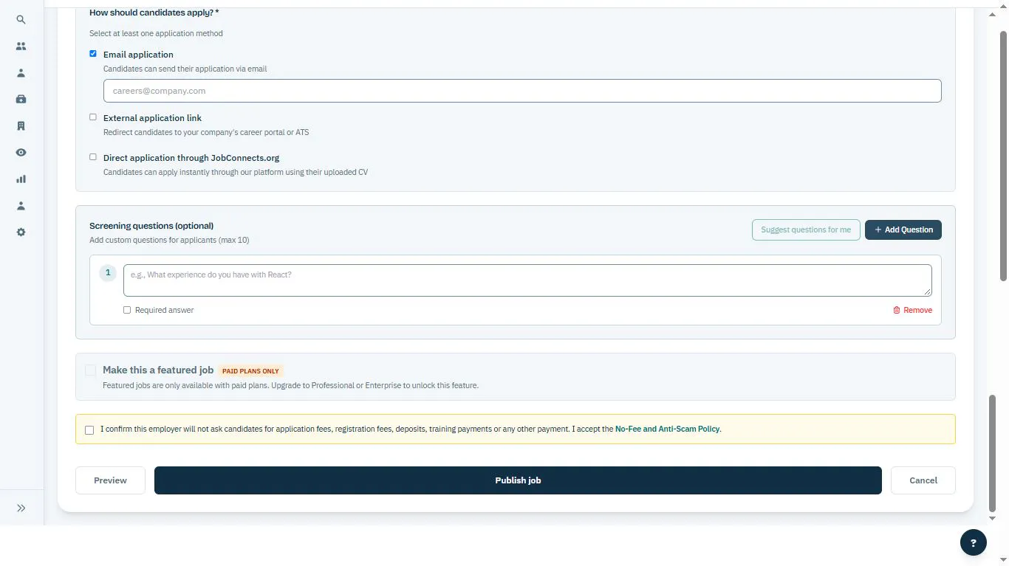Publish the job

click(518, 480)
